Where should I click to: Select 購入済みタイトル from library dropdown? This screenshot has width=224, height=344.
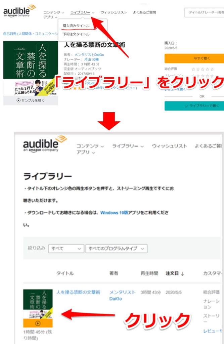click(76, 26)
